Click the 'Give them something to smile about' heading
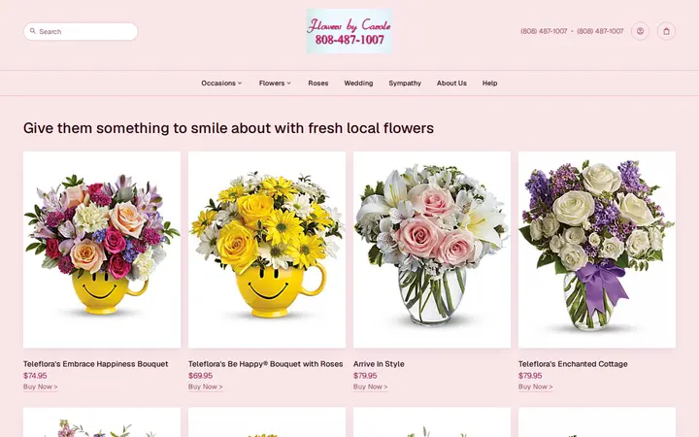 [228, 128]
